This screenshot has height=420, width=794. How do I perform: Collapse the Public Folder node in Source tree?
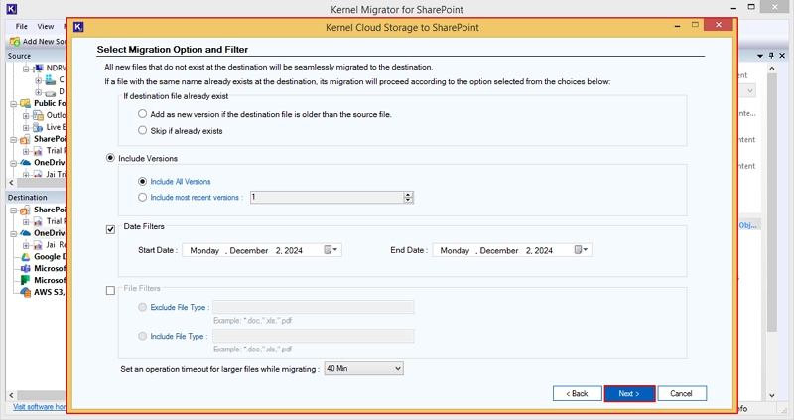pyautogui.click(x=14, y=104)
